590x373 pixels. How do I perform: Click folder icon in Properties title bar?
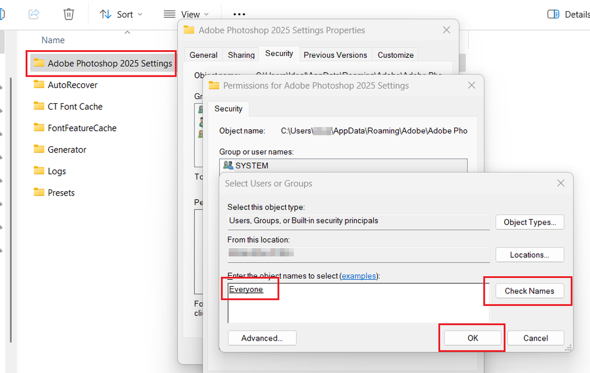coord(189,30)
